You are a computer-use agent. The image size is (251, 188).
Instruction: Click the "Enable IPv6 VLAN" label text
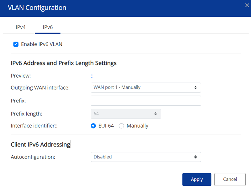(41, 44)
